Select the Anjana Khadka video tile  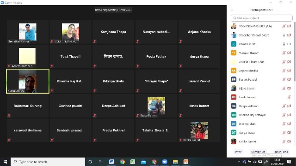(x=199, y=32)
